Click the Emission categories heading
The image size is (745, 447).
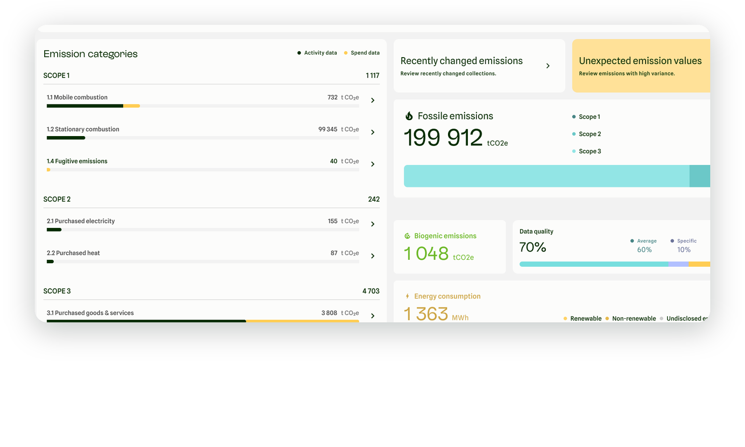pos(90,54)
